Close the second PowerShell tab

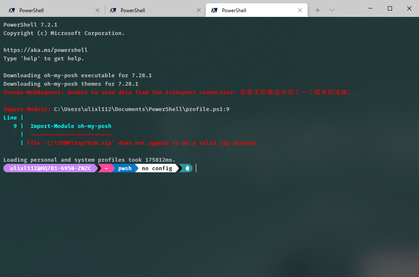[199, 10]
